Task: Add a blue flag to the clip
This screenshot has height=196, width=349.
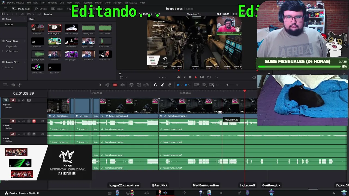Action: [178, 85]
